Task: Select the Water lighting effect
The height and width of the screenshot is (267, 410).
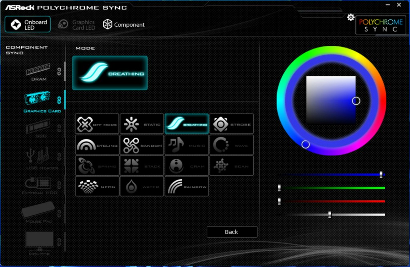Action: pos(142,186)
